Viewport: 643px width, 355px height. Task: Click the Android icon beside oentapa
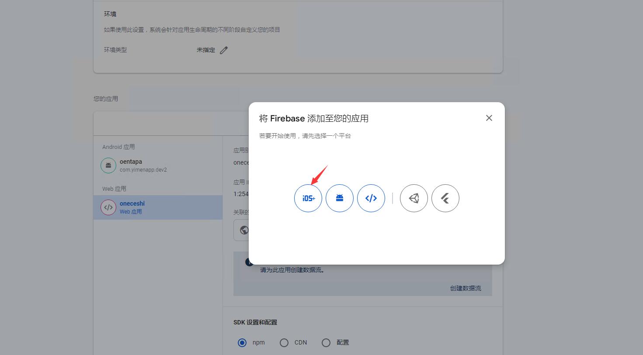click(108, 165)
